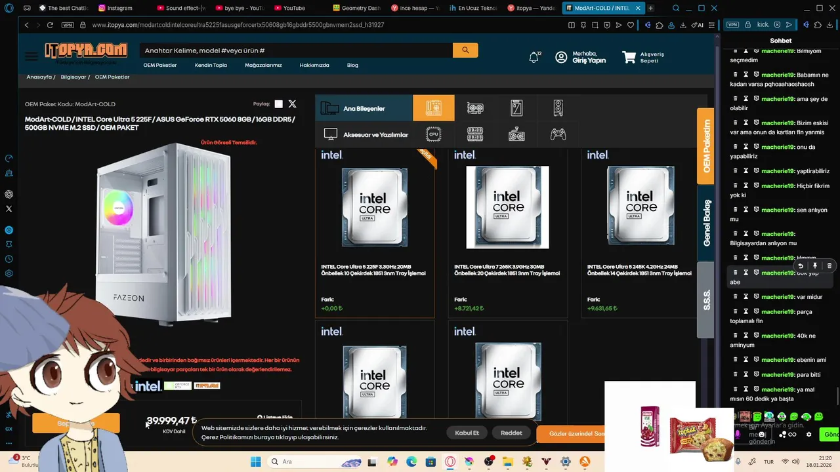Open the En Ucuz Teknoloji tab
Image resolution: width=840 pixels, height=472 pixels.
click(x=473, y=8)
